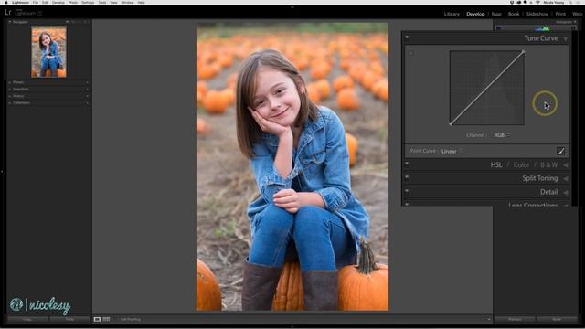Clear History with the x icon

click(x=87, y=96)
